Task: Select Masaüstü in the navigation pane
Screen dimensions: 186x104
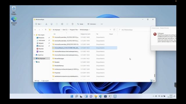Action: point(41,38)
